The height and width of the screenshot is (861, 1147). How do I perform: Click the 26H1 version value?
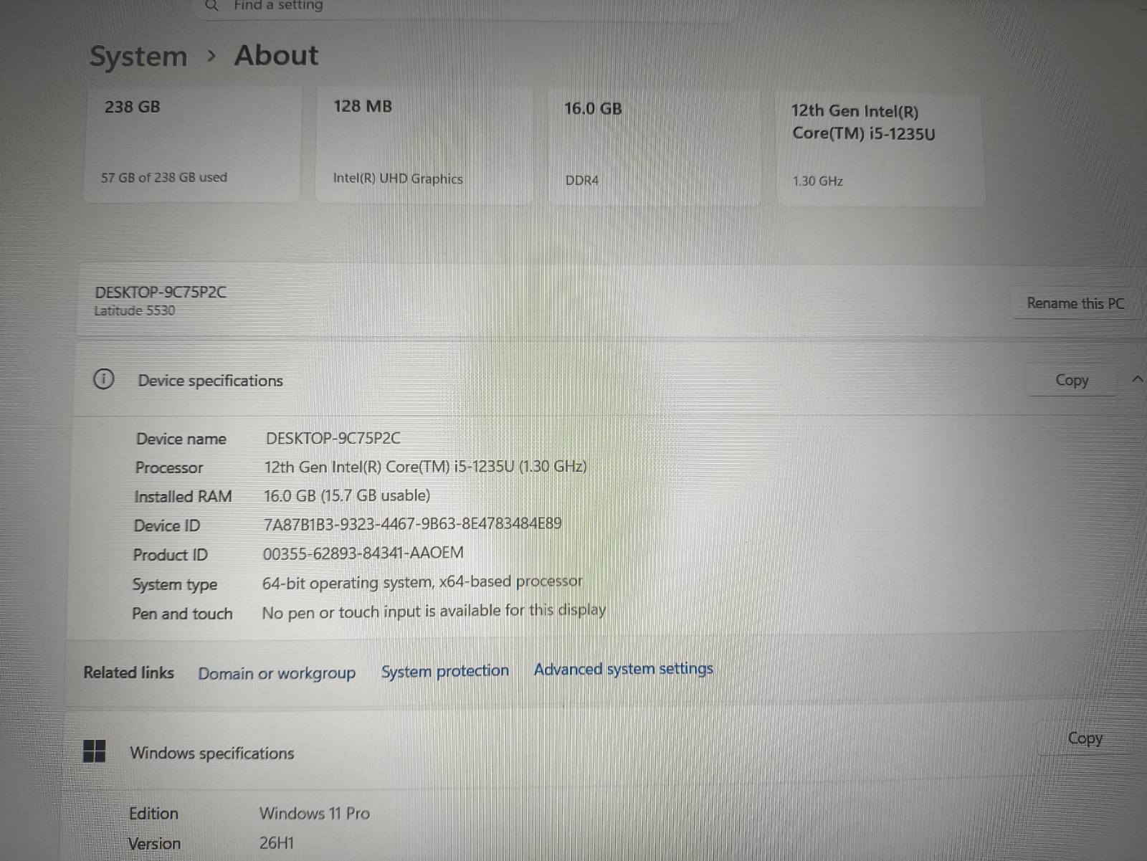(277, 842)
